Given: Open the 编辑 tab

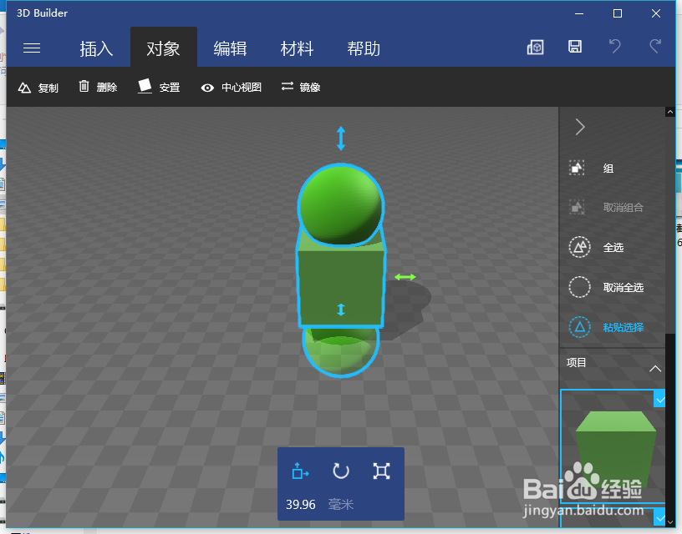Looking at the screenshot, I should [x=230, y=48].
